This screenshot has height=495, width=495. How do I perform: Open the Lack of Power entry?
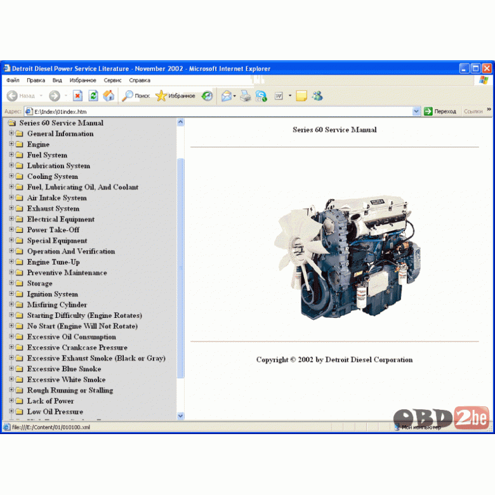51,401
